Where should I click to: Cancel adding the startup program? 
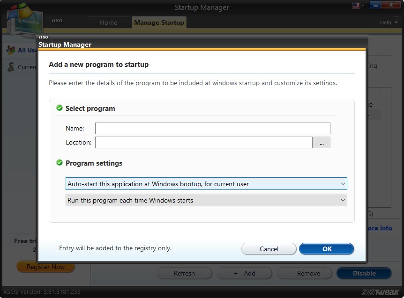269,248
